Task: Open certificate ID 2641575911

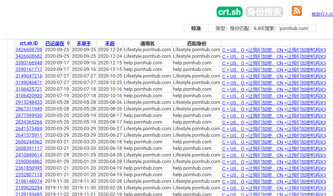Action: [29, 135]
